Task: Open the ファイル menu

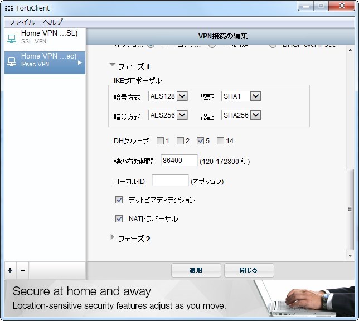Action: click(x=22, y=22)
